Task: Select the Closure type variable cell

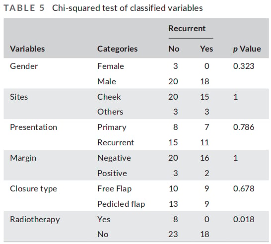Action: [x=33, y=189]
